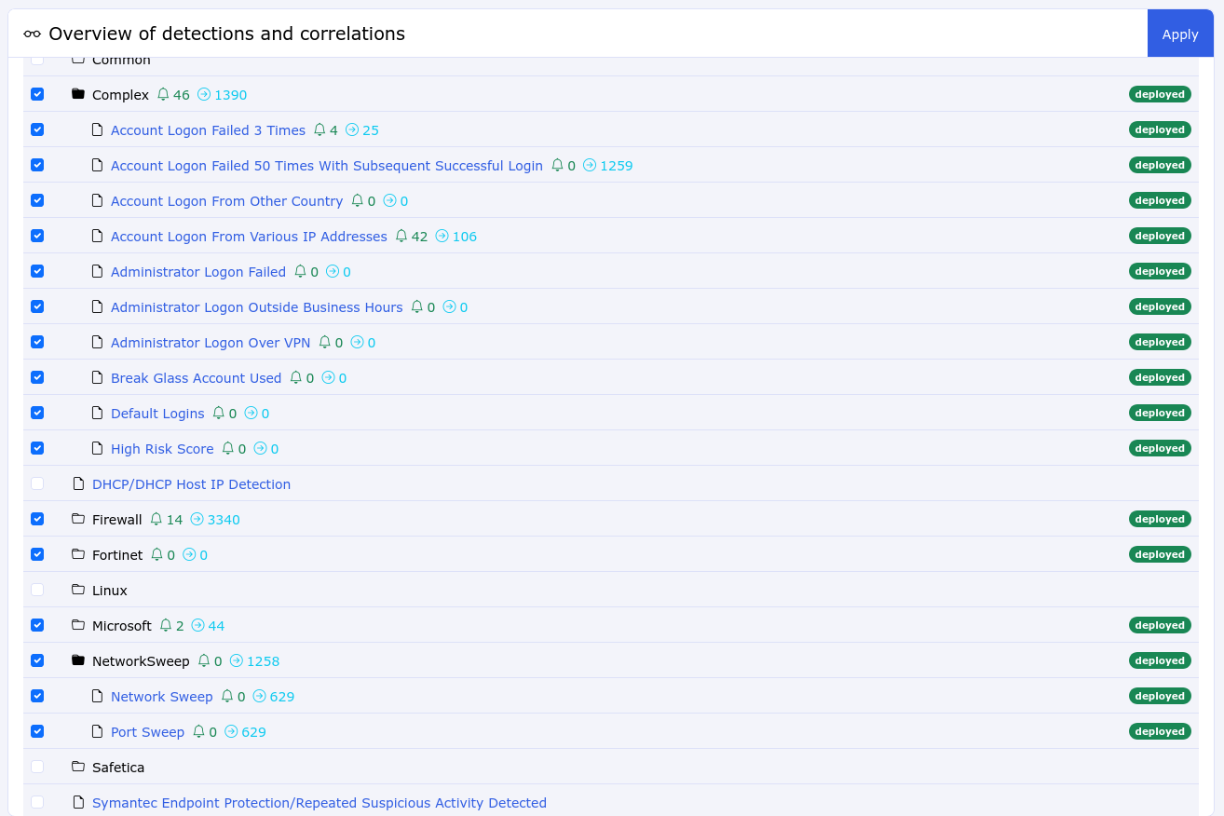Click the folder icon beside Firewall

coord(78,519)
